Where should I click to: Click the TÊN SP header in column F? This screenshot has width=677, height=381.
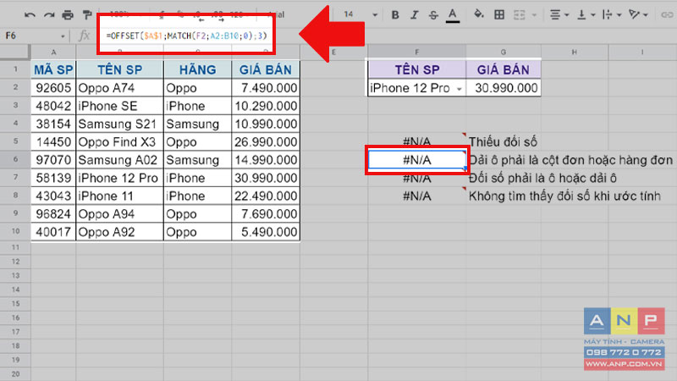416,69
